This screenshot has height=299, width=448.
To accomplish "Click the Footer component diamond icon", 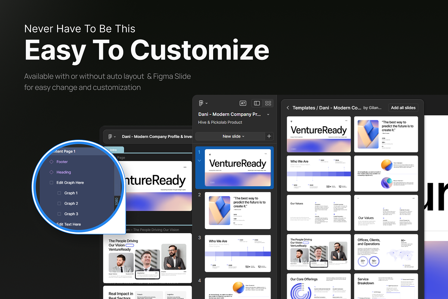I will tap(52, 162).
